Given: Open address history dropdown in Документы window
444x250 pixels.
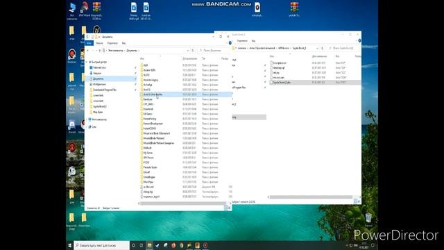Looking at the screenshot, I should [188, 51].
